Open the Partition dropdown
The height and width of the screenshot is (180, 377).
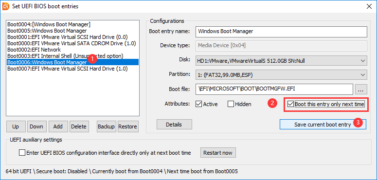click(x=281, y=75)
